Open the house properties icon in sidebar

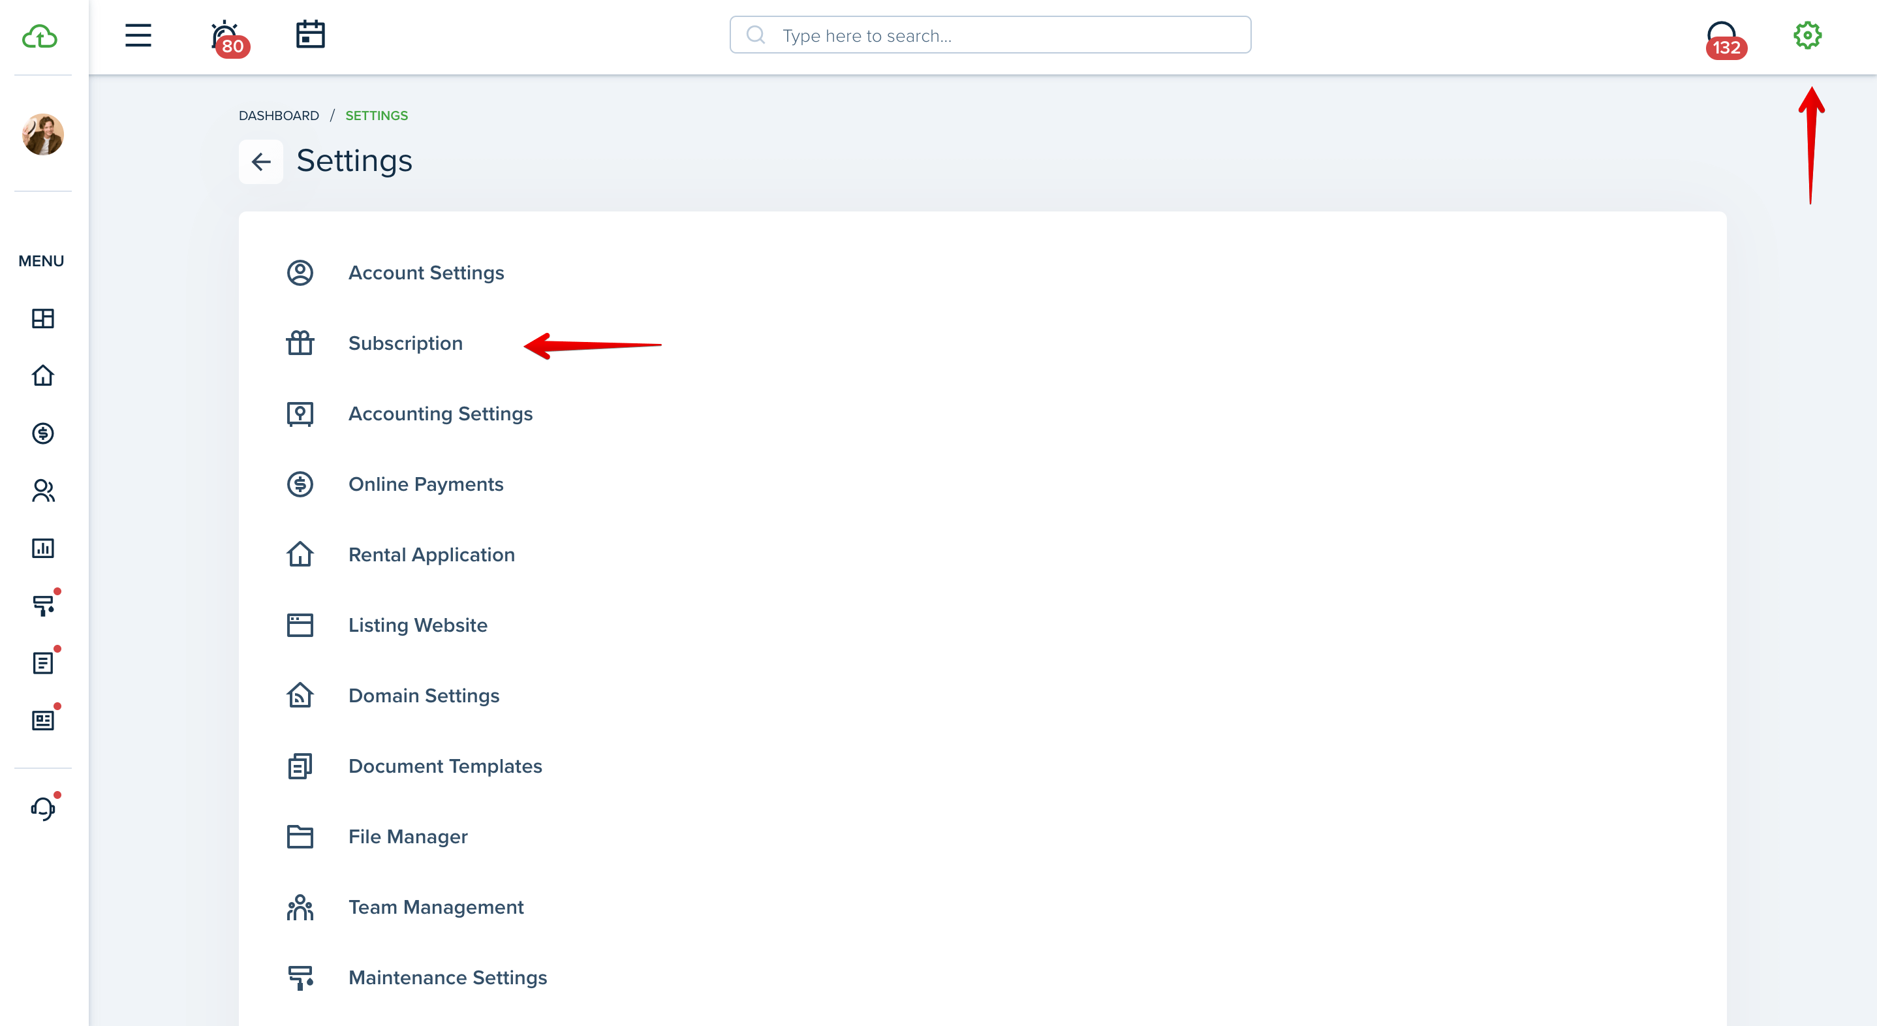click(x=43, y=375)
